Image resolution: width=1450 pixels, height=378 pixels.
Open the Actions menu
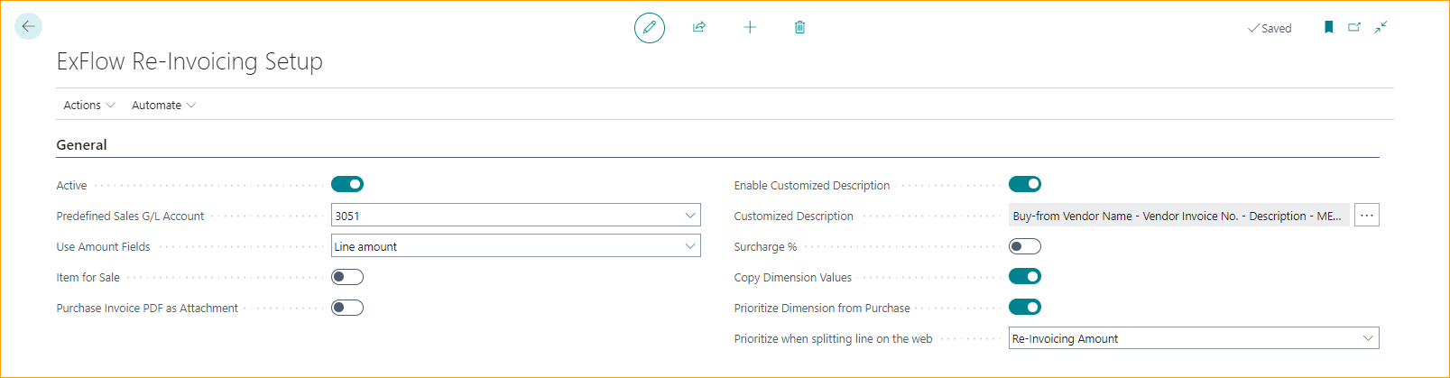pos(89,105)
